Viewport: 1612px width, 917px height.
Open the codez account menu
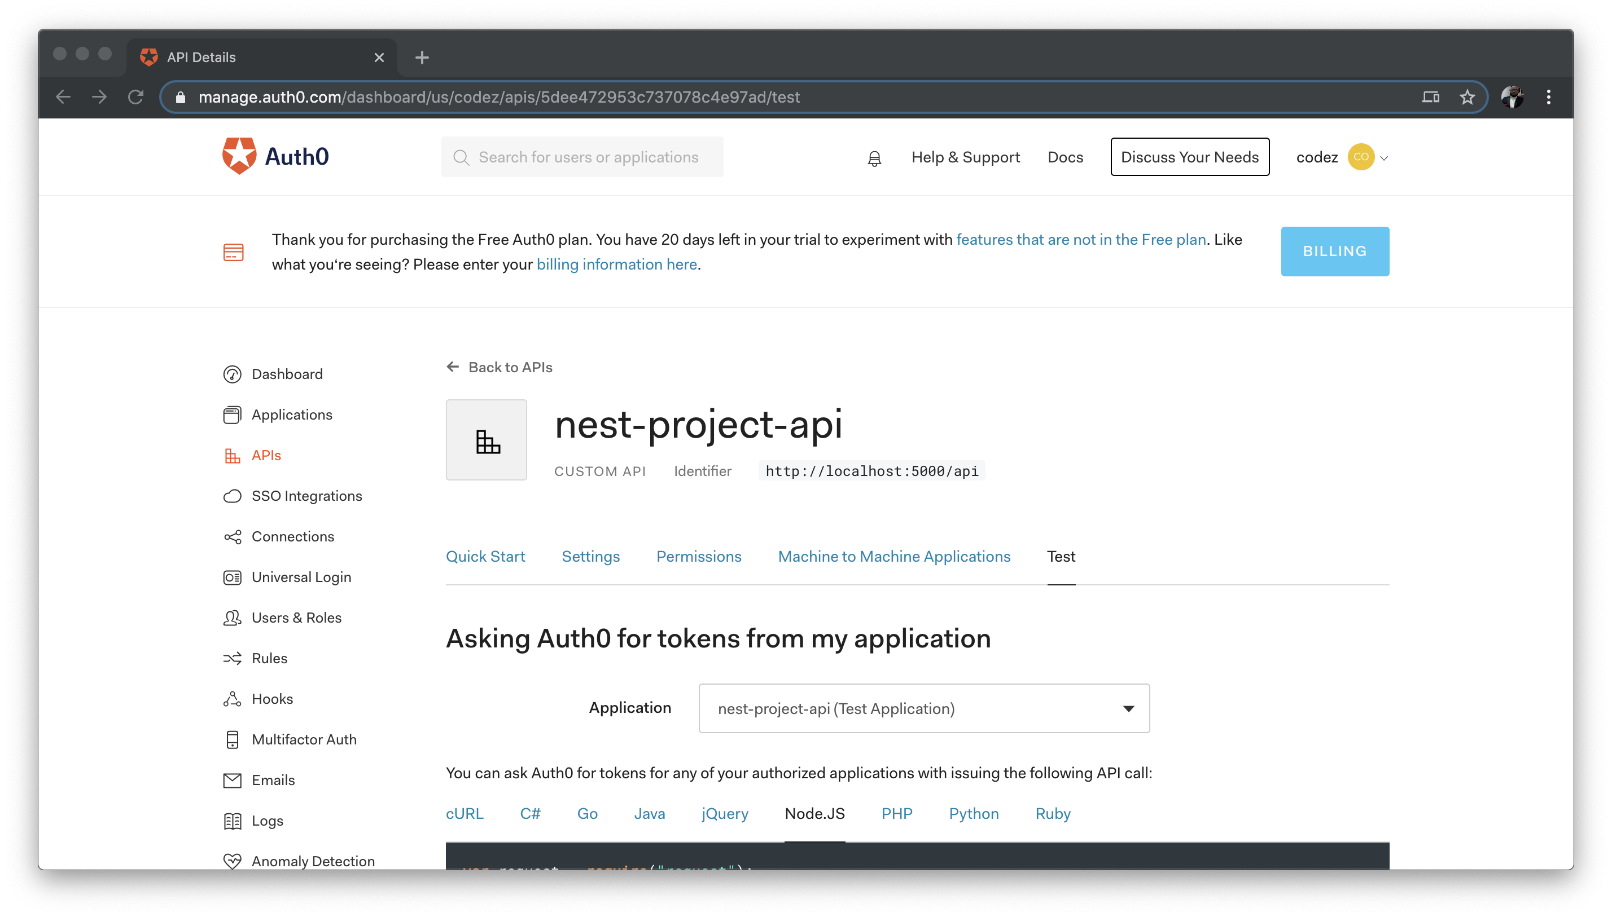coord(1341,157)
